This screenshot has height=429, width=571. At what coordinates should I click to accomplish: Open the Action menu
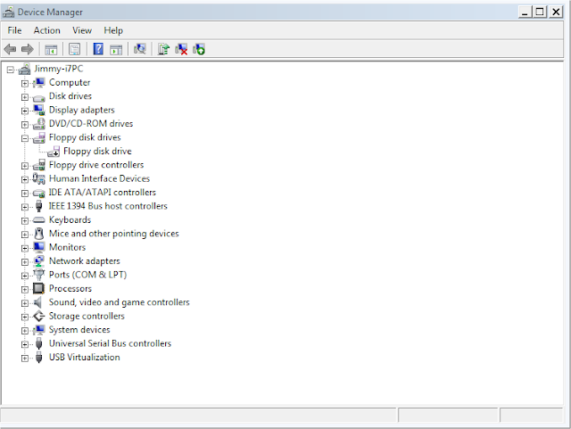click(x=47, y=30)
